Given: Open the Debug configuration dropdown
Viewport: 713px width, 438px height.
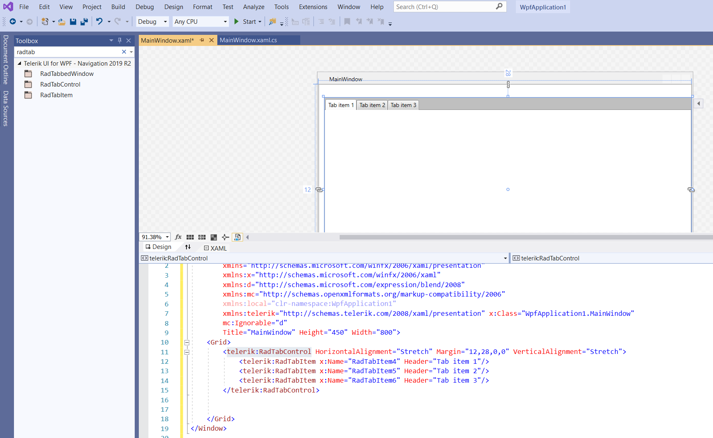Looking at the screenshot, I should click(152, 22).
